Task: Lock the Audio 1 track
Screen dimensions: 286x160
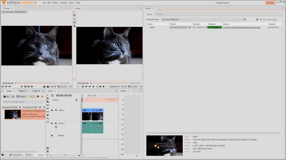Action: [x=52, y=123]
